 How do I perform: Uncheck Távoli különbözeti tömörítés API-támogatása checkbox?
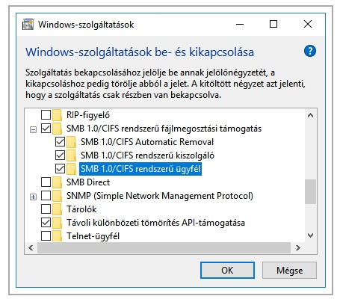46,223
